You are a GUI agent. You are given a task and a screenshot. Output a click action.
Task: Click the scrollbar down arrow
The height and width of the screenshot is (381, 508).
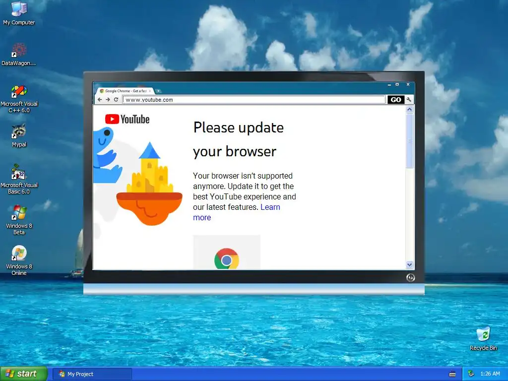pyautogui.click(x=409, y=265)
